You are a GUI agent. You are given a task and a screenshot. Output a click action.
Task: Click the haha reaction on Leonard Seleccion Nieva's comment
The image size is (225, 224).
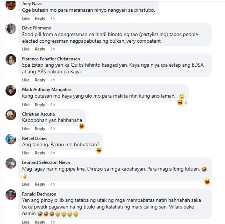(207, 181)
